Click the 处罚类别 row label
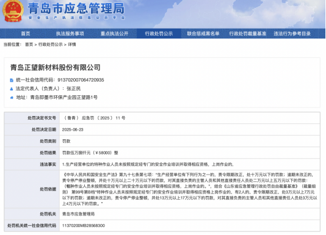 [48, 141]
